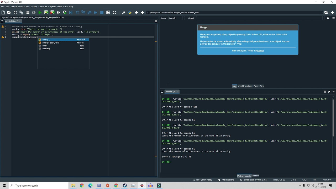Image resolution: width=336 pixels, height=189 pixels.
Task: Open the Search menu
Action: [x=14, y=7]
